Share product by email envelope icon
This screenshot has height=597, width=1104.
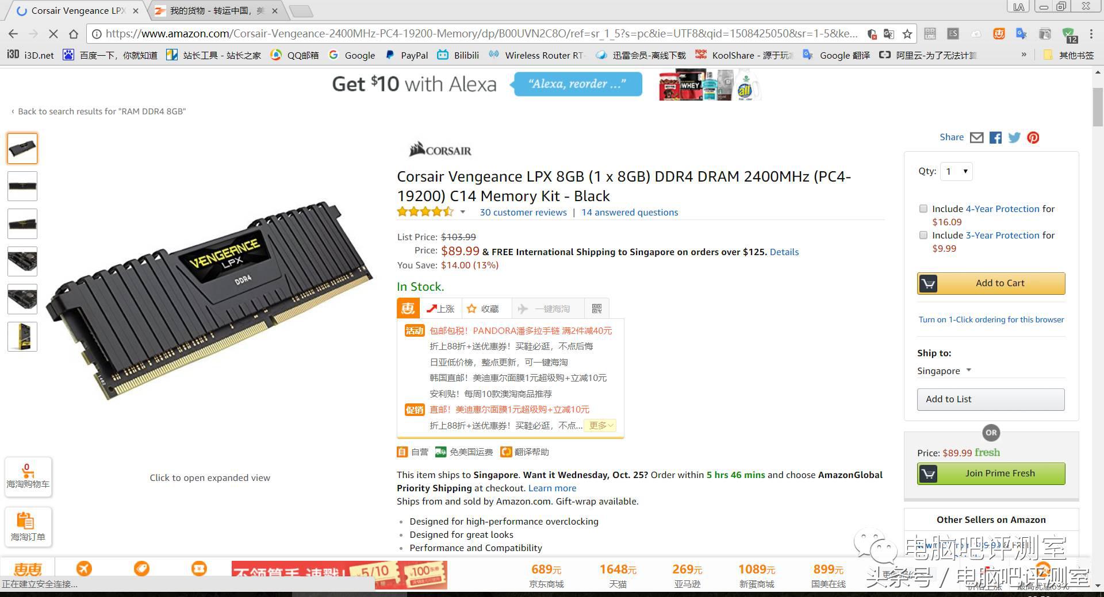pyautogui.click(x=976, y=138)
